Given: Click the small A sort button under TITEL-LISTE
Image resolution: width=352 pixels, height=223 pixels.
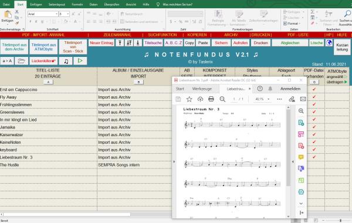Looking at the screenshot, I should tap(48, 82).
